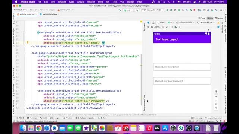Open the Component Tree side panel
Viewport: 239px width, 134px height.
(144, 103)
